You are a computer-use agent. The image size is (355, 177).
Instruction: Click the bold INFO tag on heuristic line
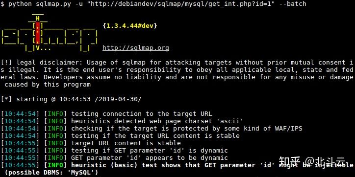coord(55,165)
